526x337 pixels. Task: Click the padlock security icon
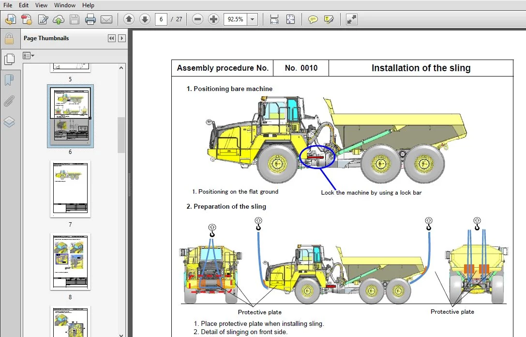click(x=9, y=39)
